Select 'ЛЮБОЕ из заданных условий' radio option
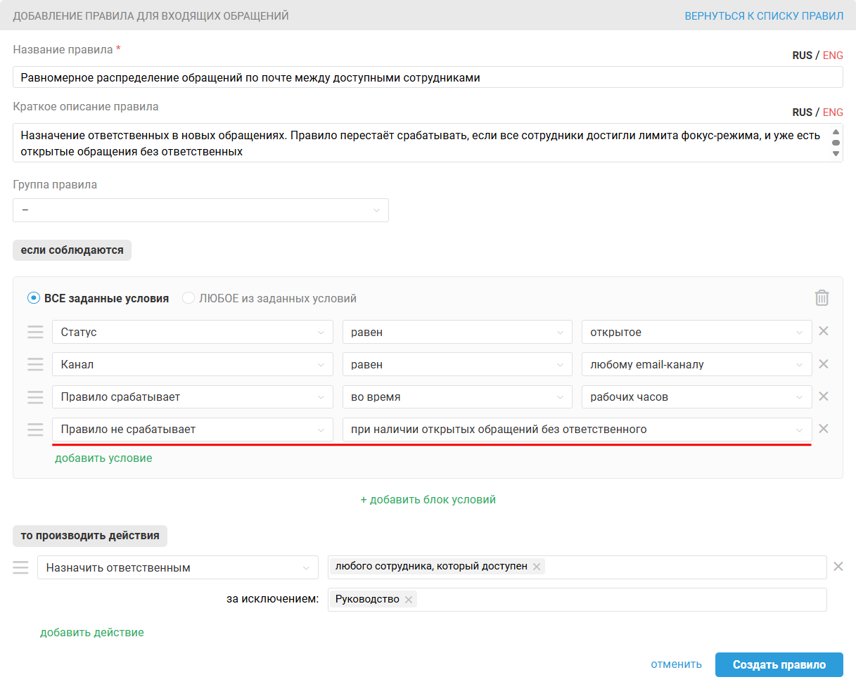This screenshot has height=689, width=856. [x=189, y=298]
